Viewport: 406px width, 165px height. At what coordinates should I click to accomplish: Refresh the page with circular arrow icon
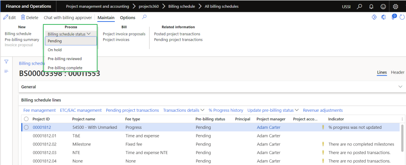point(402,17)
